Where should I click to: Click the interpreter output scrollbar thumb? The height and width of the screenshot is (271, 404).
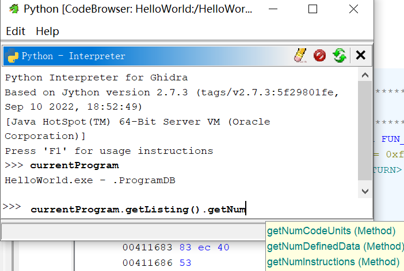point(365,130)
